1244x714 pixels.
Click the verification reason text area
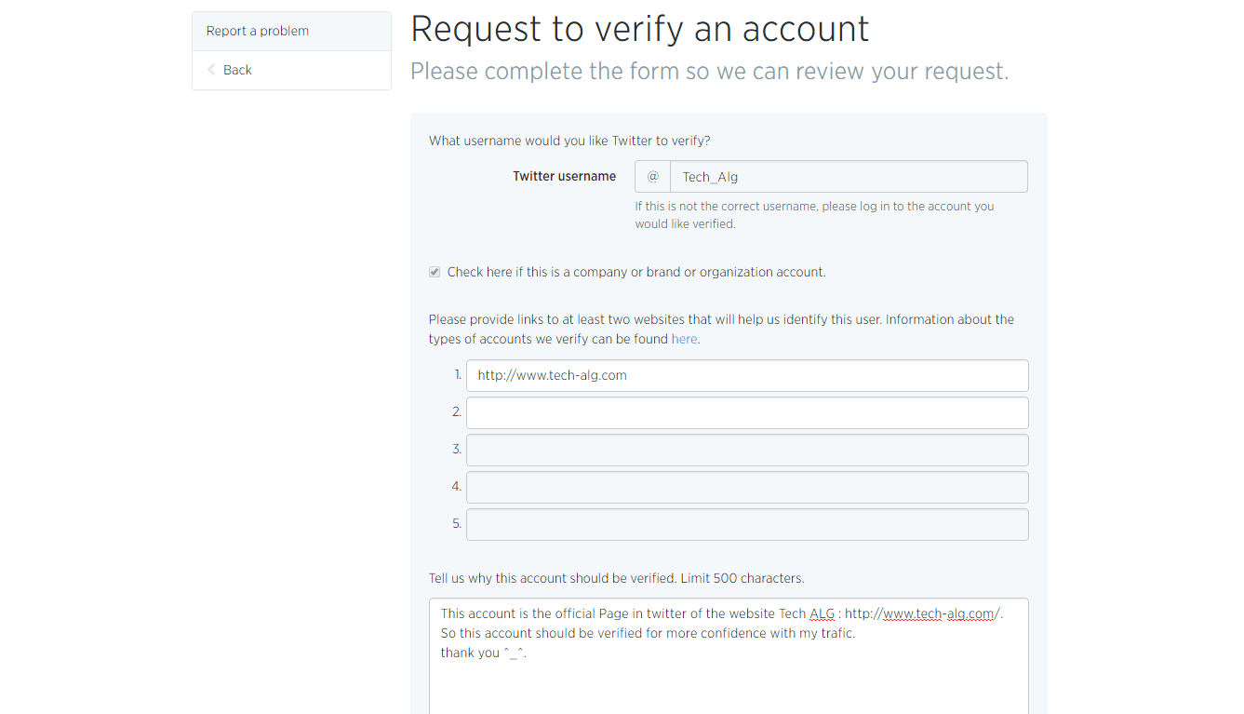coord(729,680)
